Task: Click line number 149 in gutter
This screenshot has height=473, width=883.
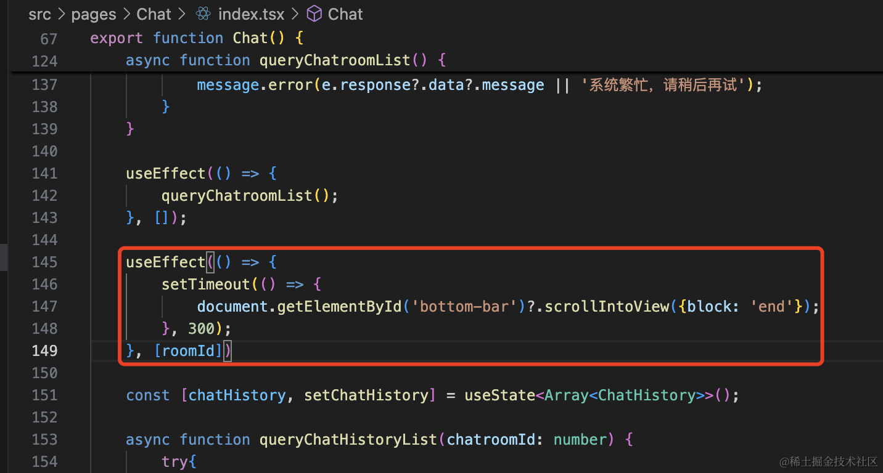Action: 44,350
